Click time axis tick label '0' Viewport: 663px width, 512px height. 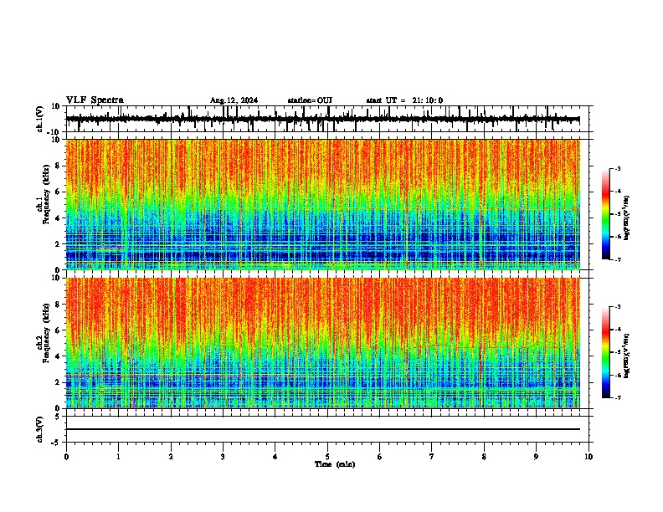pos(66,457)
